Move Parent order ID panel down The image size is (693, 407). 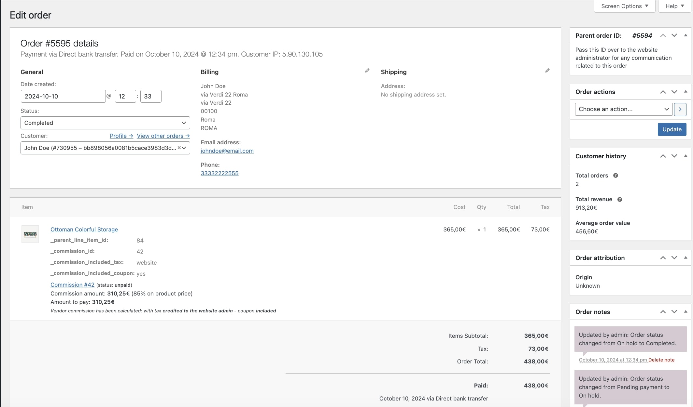pyautogui.click(x=674, y=35)
